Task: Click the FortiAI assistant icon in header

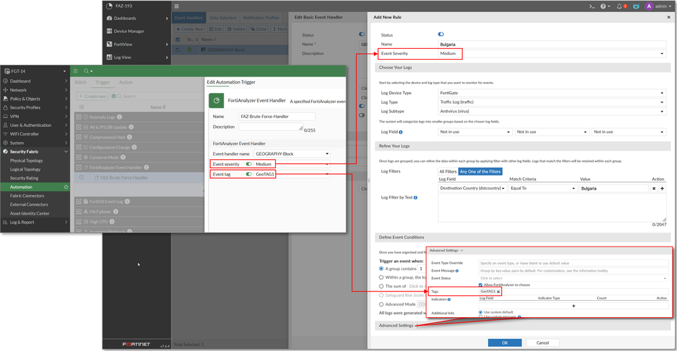Action: tap(636, 7)
